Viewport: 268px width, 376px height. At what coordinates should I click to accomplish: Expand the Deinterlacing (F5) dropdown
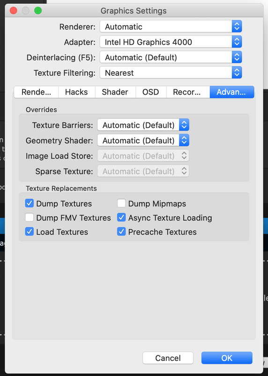click(171, 57)
